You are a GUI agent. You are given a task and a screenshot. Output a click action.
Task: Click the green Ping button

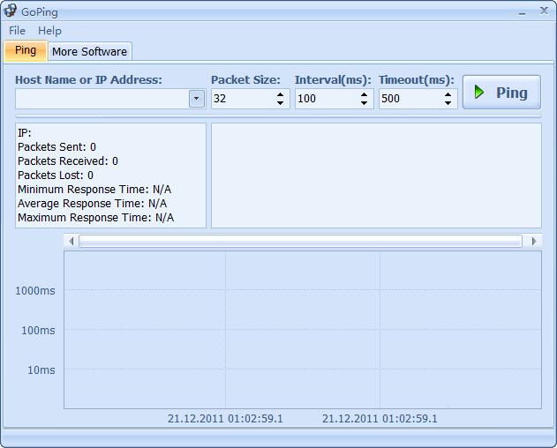(x=501, y=93)
